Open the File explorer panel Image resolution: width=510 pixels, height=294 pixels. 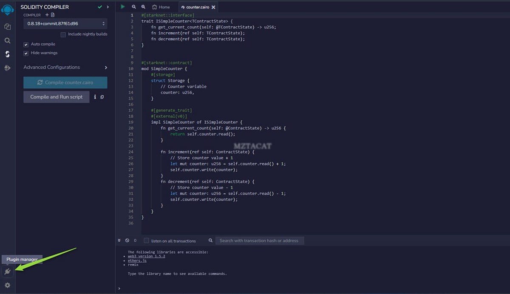7,26
